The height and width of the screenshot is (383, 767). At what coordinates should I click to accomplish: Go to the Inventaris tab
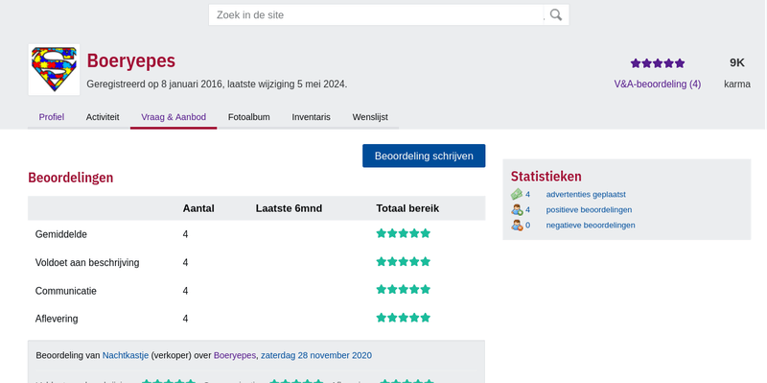point(311,117)
